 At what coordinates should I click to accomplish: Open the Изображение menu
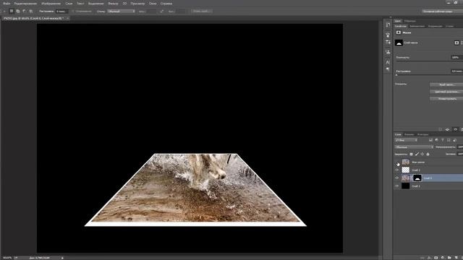pos(51,4)
